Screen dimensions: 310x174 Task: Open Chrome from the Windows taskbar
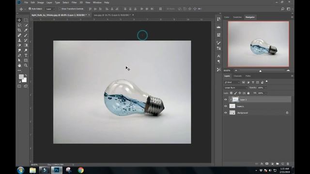pyautogui.click(x=81, y=170)
